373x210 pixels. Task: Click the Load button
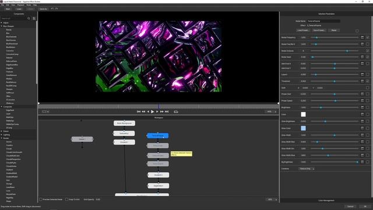19,9
